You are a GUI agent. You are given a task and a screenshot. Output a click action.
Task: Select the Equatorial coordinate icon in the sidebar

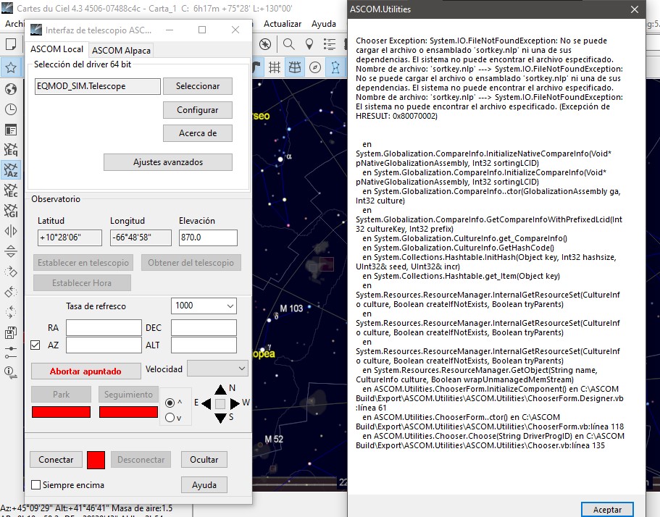[11, 149]
